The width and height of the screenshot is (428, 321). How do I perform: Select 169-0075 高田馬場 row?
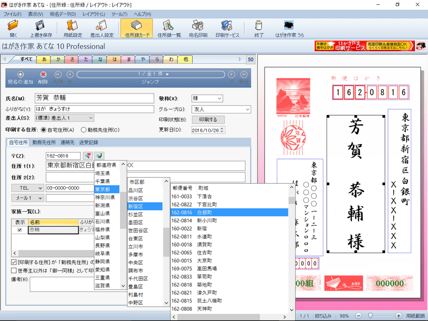pos(229,268)
